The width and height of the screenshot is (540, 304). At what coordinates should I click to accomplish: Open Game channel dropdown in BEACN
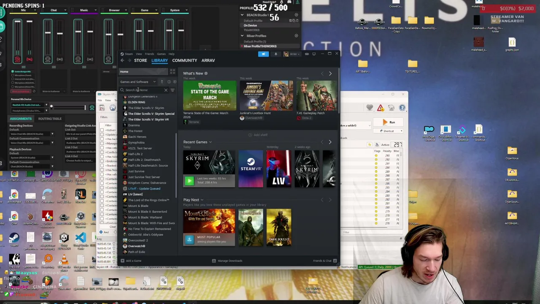[157, 10]
